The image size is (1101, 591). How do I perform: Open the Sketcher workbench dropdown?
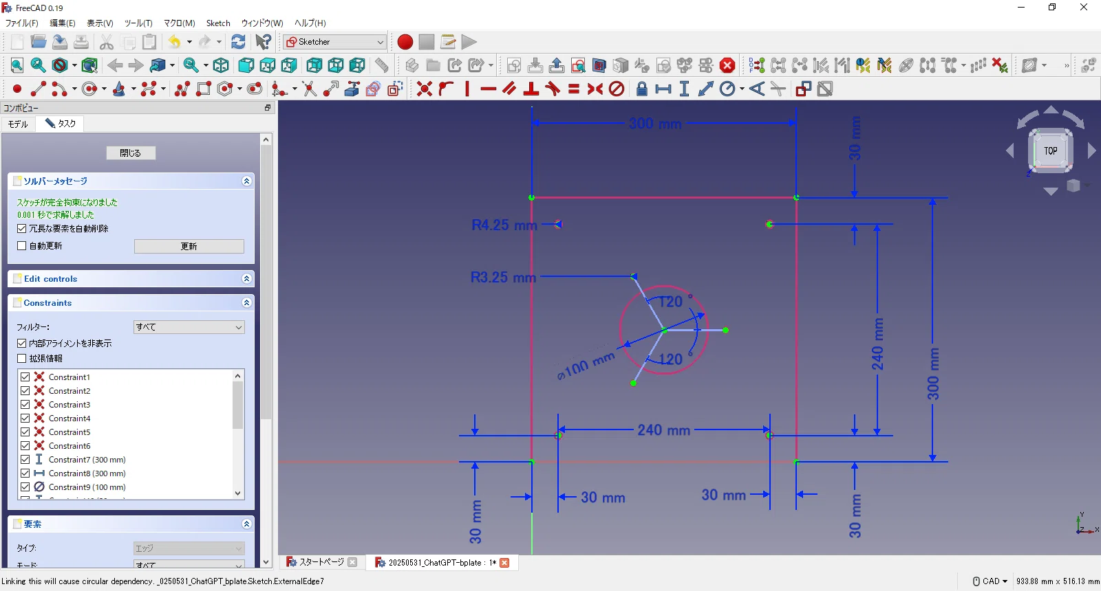pos(335,42)
